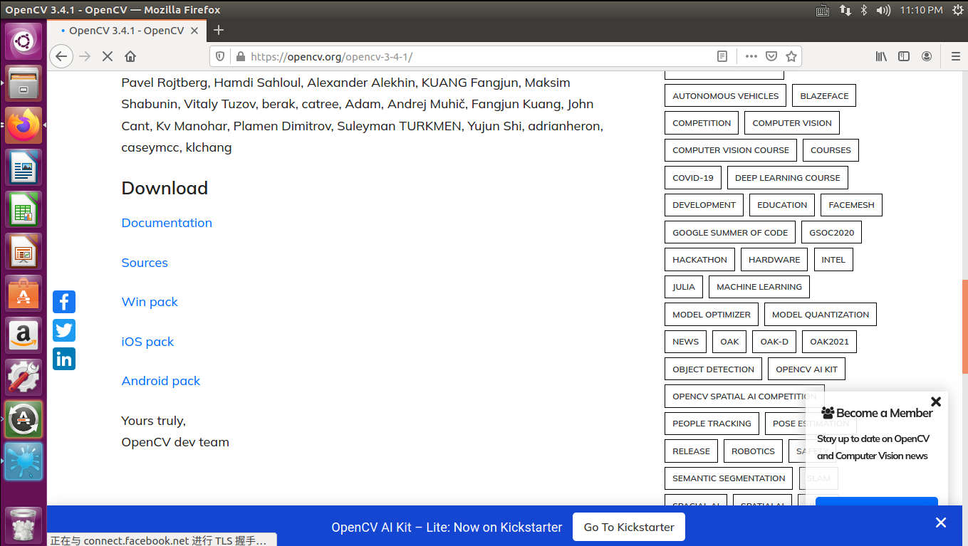Click the Firefox icon in dock

[x=24, y=125]
